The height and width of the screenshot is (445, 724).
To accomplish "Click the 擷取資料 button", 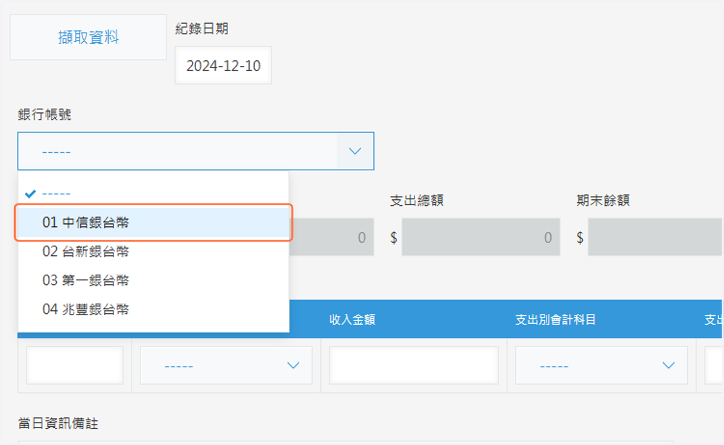I will click(x=88, y=37).
